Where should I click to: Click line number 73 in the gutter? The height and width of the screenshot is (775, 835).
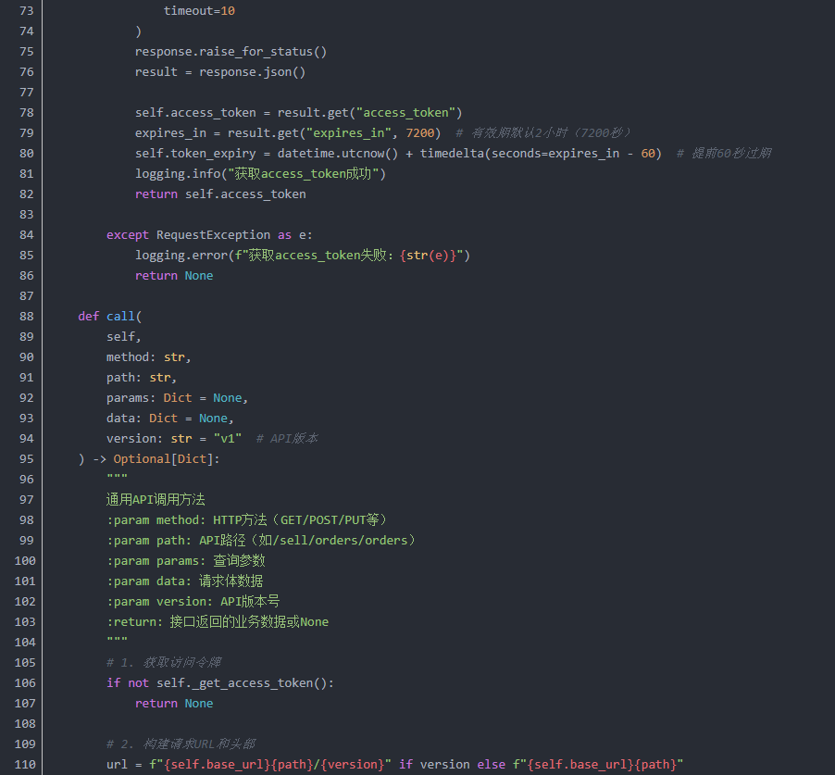(x=26, y=10)
